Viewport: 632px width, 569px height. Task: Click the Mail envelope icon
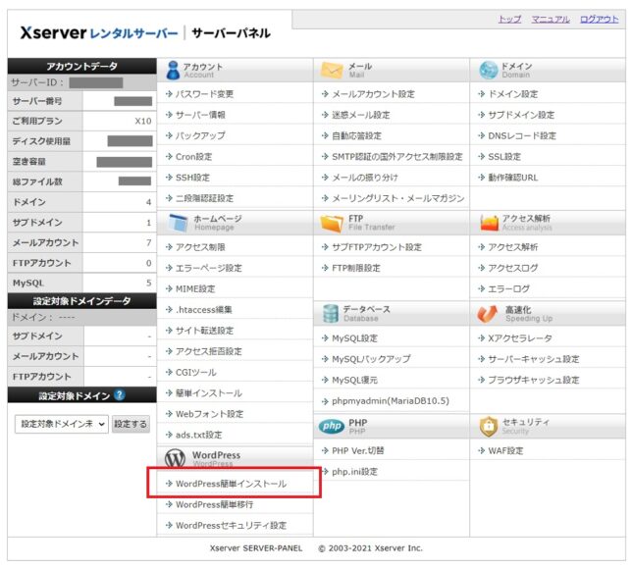[x=332, y=70]
